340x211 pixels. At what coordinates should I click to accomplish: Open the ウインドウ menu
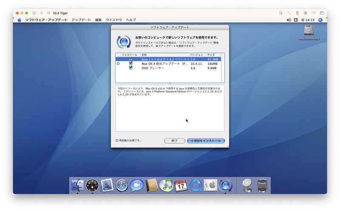point(113,20)
